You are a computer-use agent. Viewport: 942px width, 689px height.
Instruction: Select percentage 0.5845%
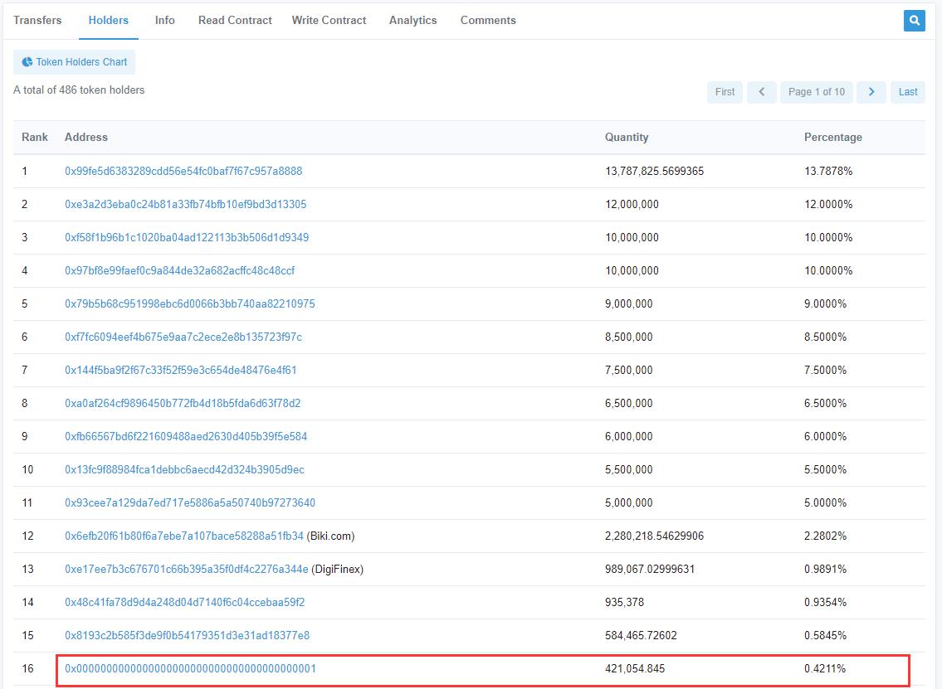[826, 636]
